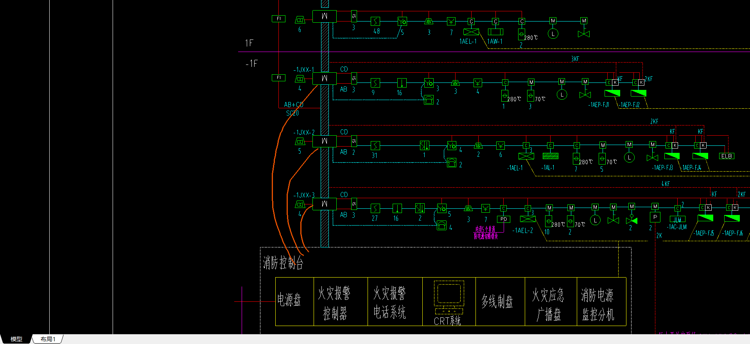Select the SI isolator in -1JXX-1 row

[354, 78]
